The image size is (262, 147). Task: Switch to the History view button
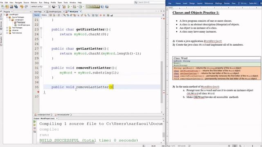(x=44, y=15)
